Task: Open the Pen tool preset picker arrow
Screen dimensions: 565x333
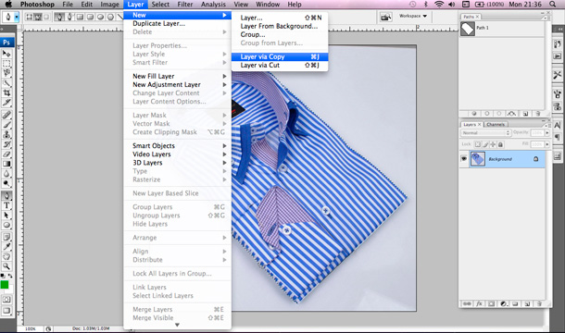Action: tap(17, 17)
